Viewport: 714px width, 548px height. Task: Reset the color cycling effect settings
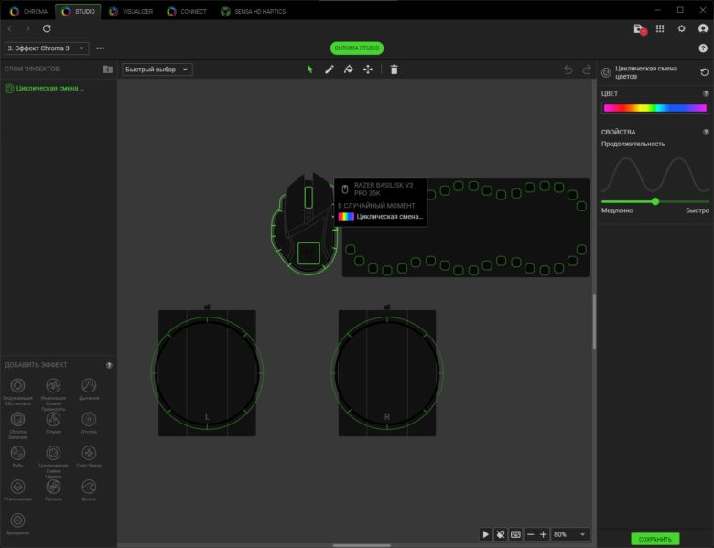point(704,72)
